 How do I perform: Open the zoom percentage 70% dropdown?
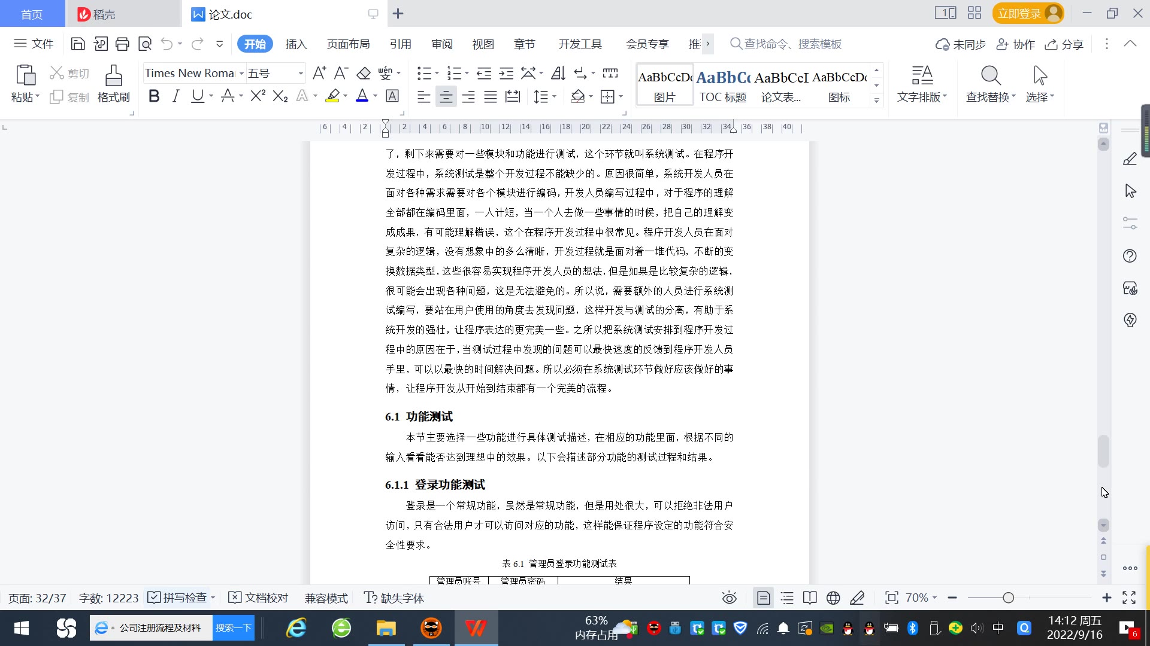(x=921, y=598)
